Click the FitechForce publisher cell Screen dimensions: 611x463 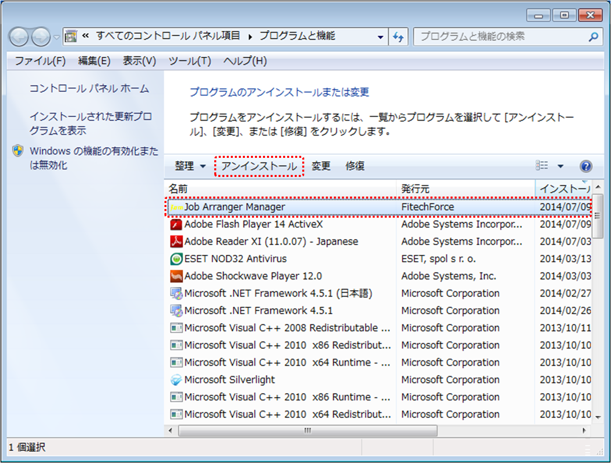427,207
